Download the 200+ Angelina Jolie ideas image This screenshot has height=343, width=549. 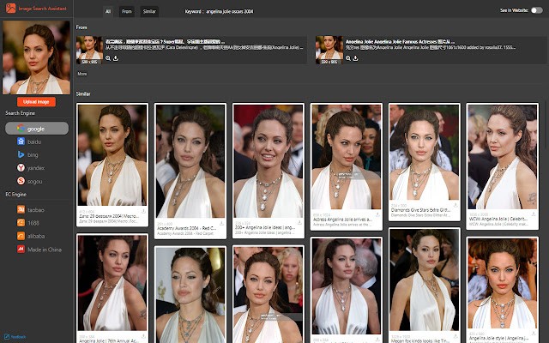[299, 222]
